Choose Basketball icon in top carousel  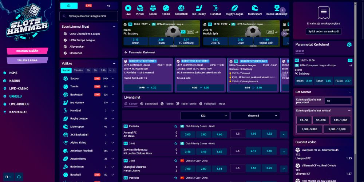[x=181, y=8]
